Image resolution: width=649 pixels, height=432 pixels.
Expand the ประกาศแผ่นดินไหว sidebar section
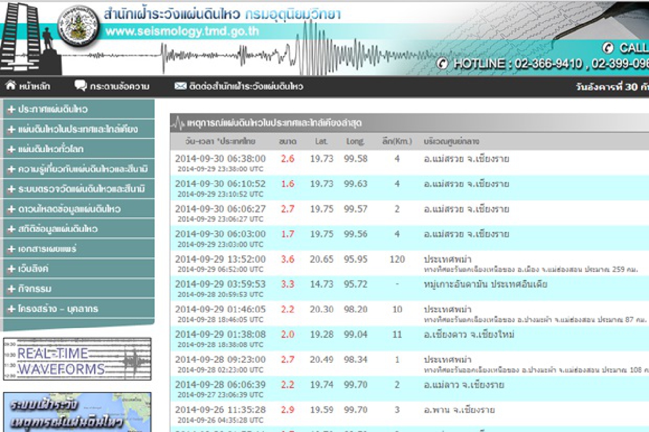pyautogui.click(x=78, y=109)
